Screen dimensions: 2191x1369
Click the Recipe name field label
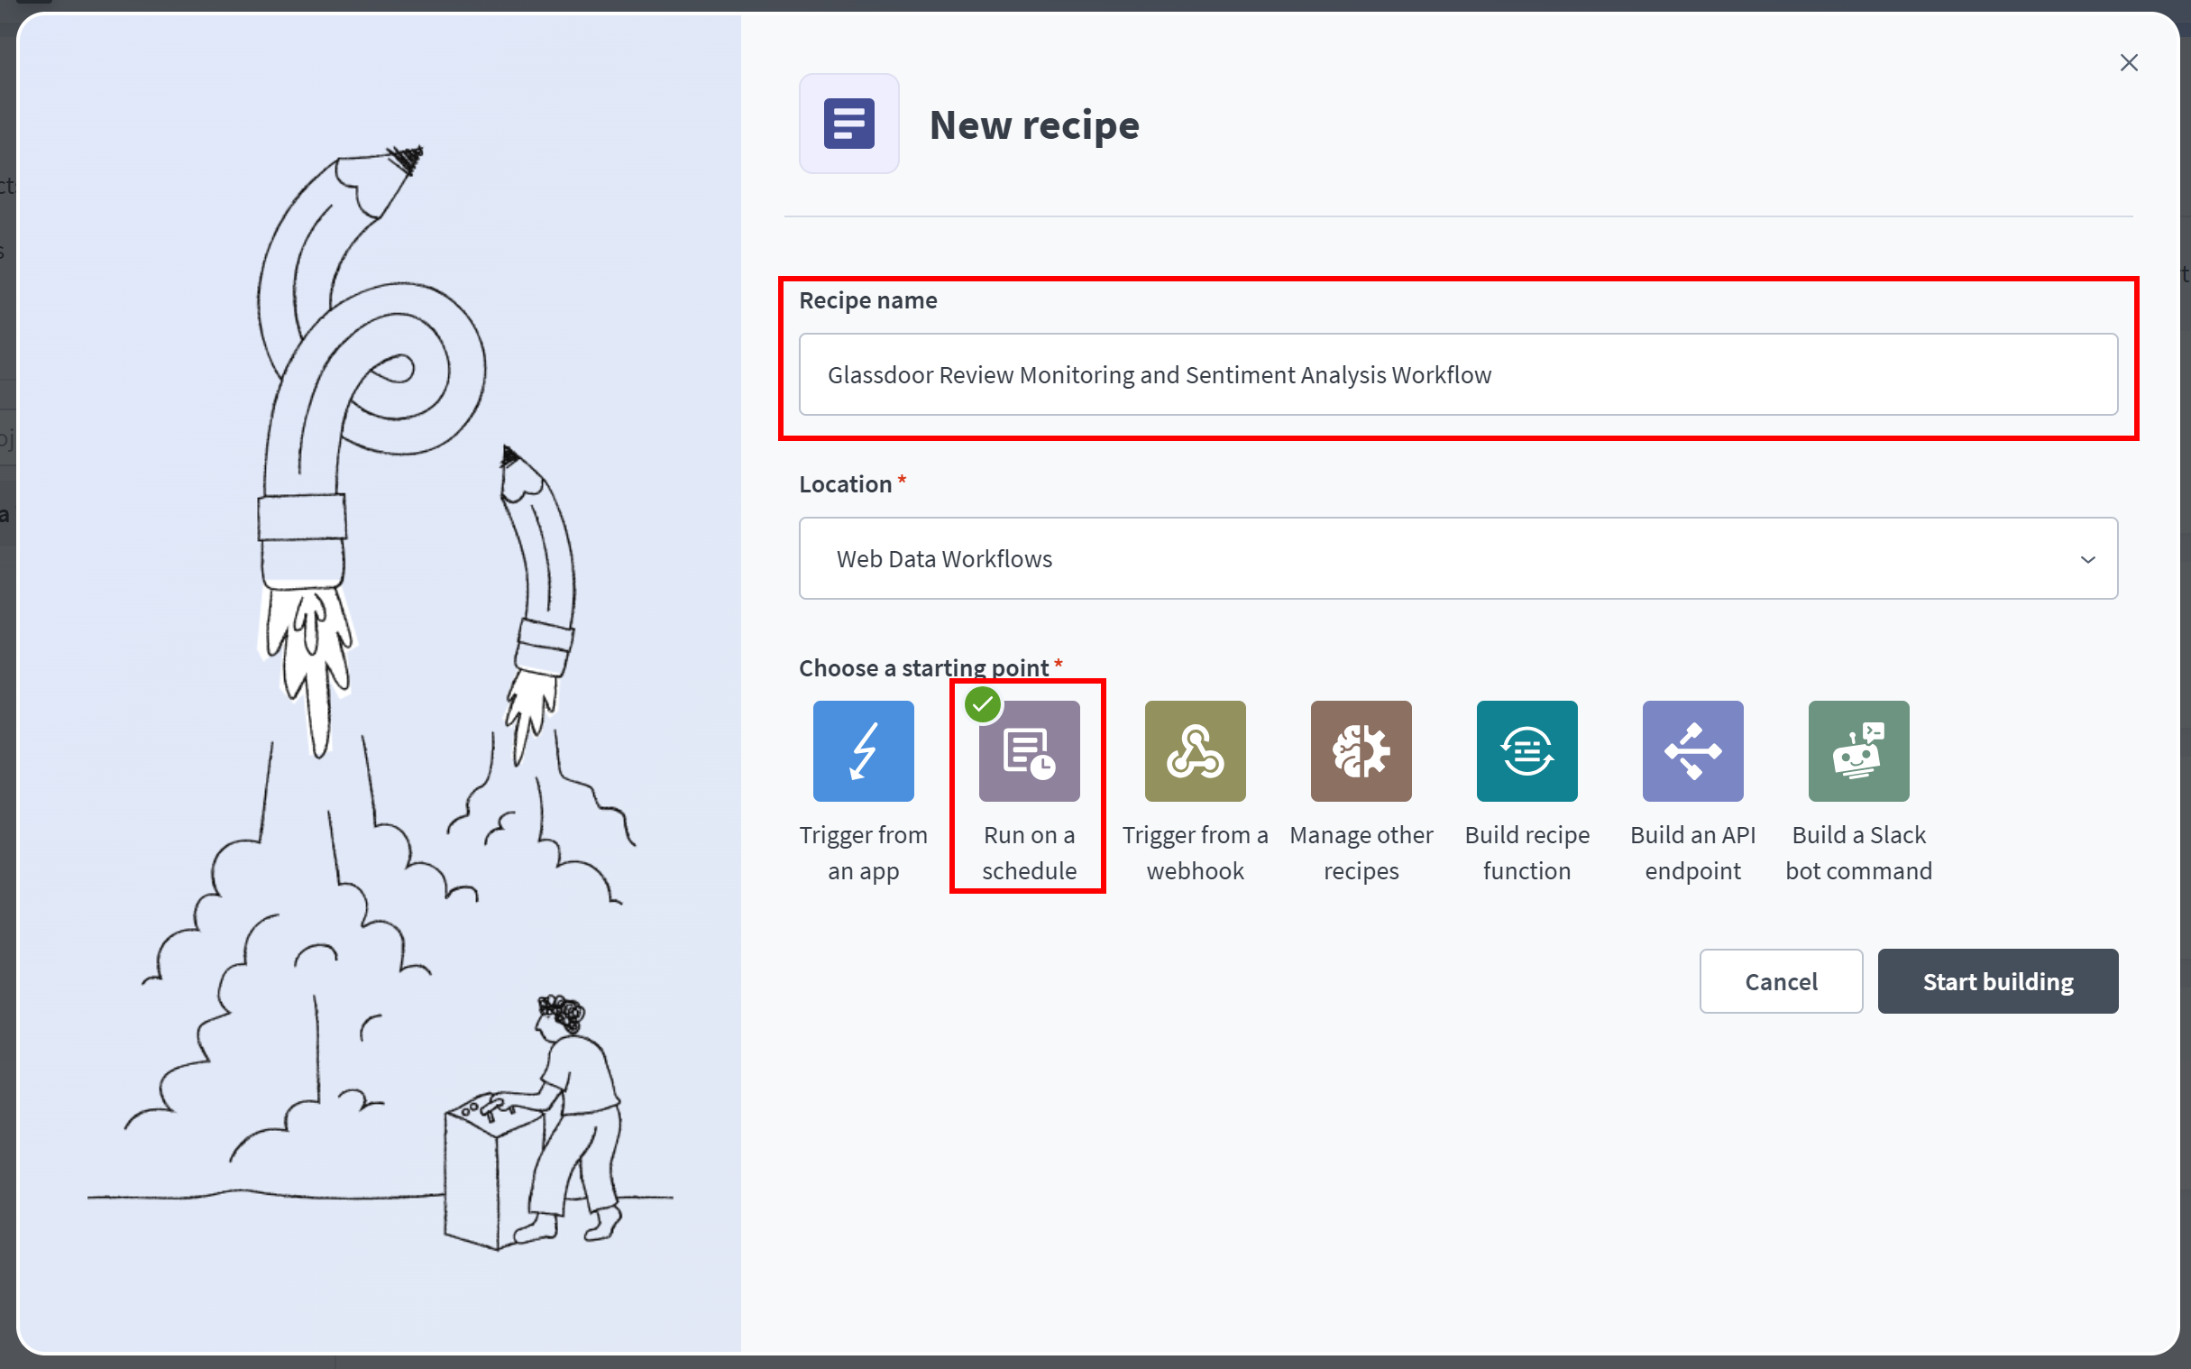click(868, 299)
